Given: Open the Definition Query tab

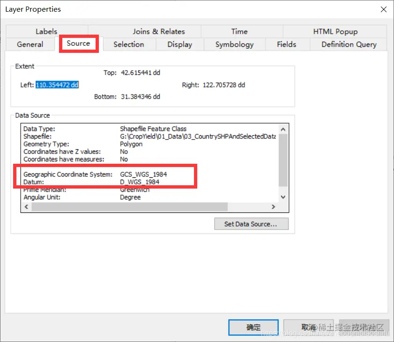Looking at the screenshot, I should tap(349, 44).
